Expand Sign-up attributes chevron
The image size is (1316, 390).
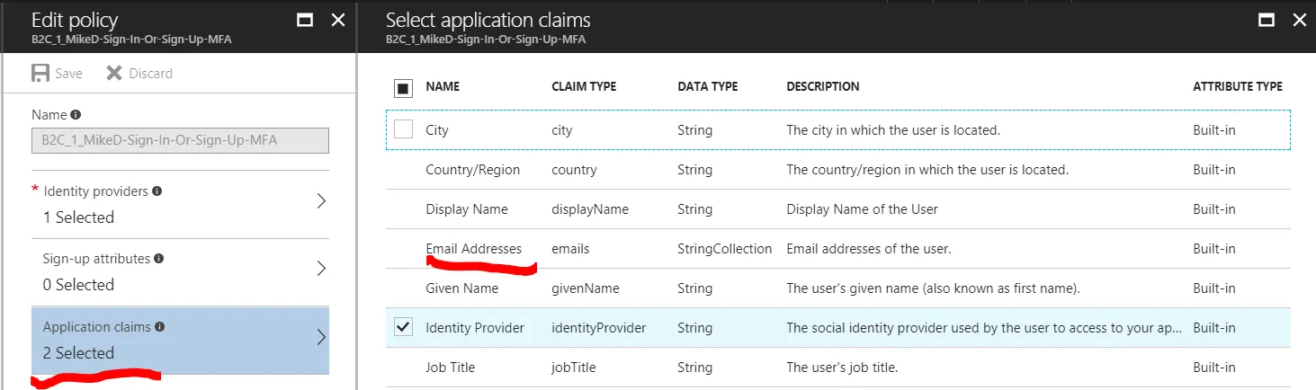tap(321, 269)
